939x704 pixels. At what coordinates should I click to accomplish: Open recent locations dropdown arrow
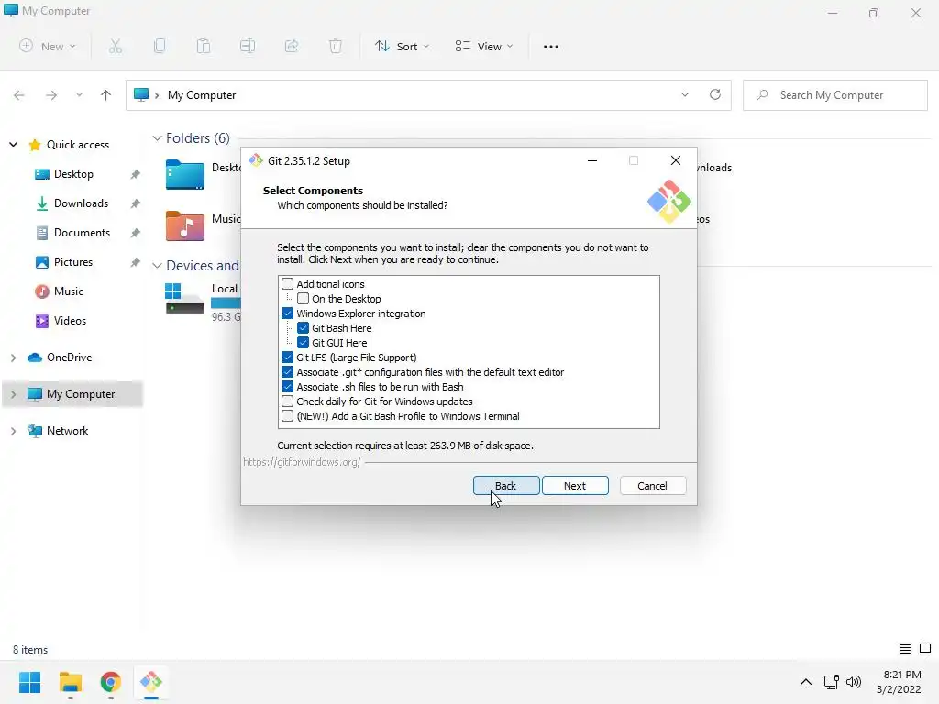click(79, 95)
